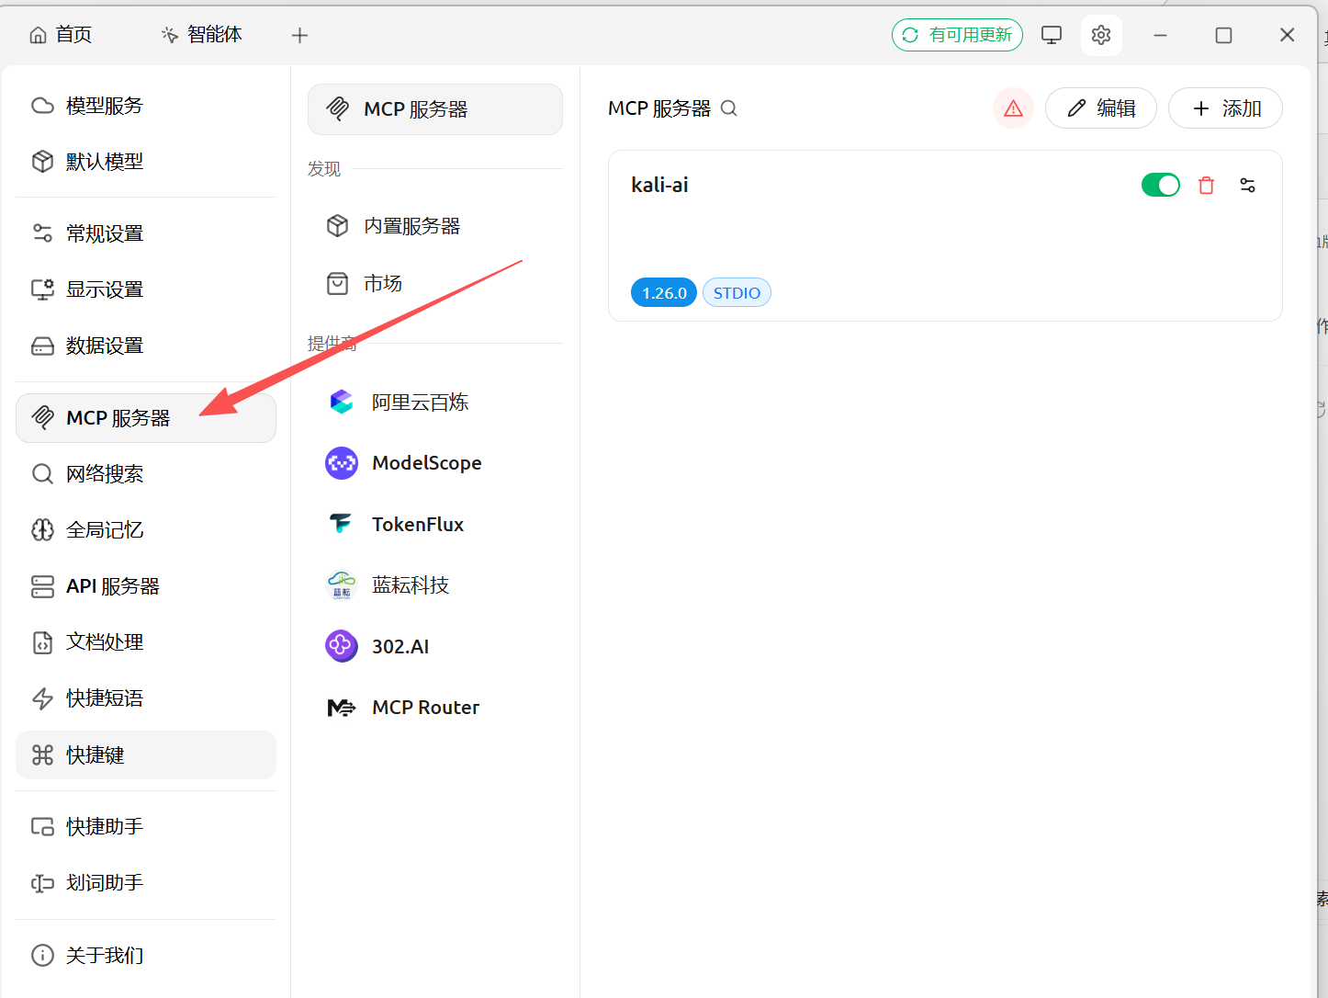This screenshot has height=998, width=1328.
Task: Select MCP 服务器 in middle panel
Action: click(x=435, y=109)
